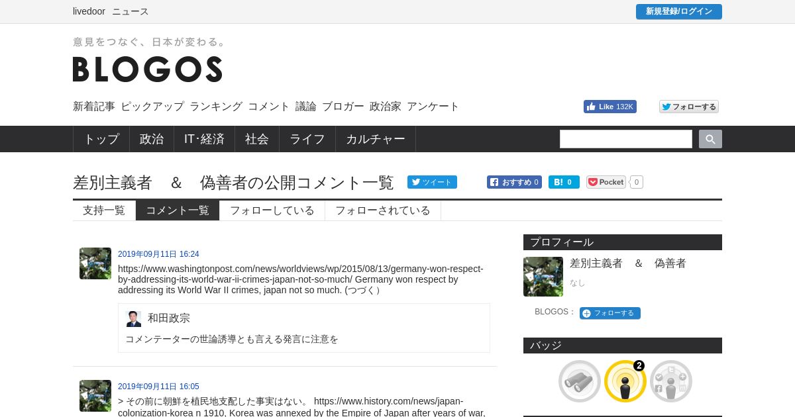
Task: Open ブロガー link
Action: click(343, 107)
